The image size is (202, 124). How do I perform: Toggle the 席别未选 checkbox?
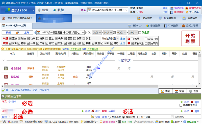click(132, 43)
